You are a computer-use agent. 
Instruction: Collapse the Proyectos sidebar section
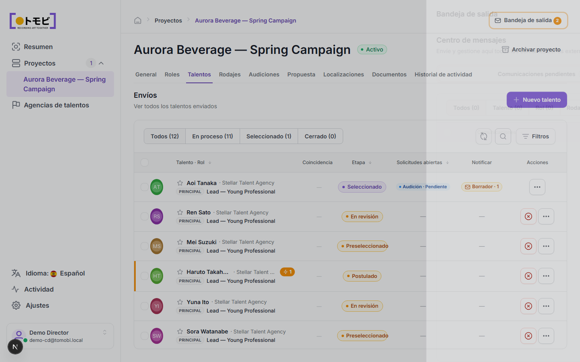[x=101, y=63]
